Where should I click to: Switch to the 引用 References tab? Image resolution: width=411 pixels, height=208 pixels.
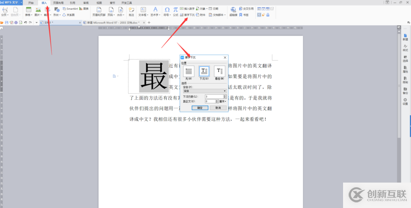pyautogui.click(x=73, y=3)
